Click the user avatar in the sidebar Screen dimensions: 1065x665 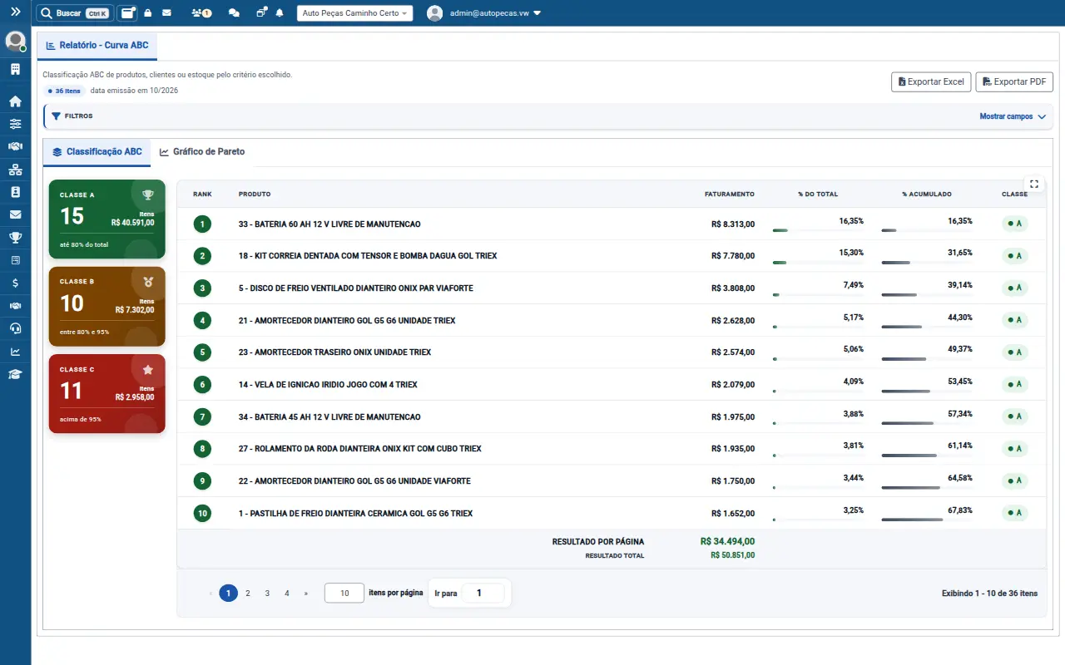tap(15, 41)
